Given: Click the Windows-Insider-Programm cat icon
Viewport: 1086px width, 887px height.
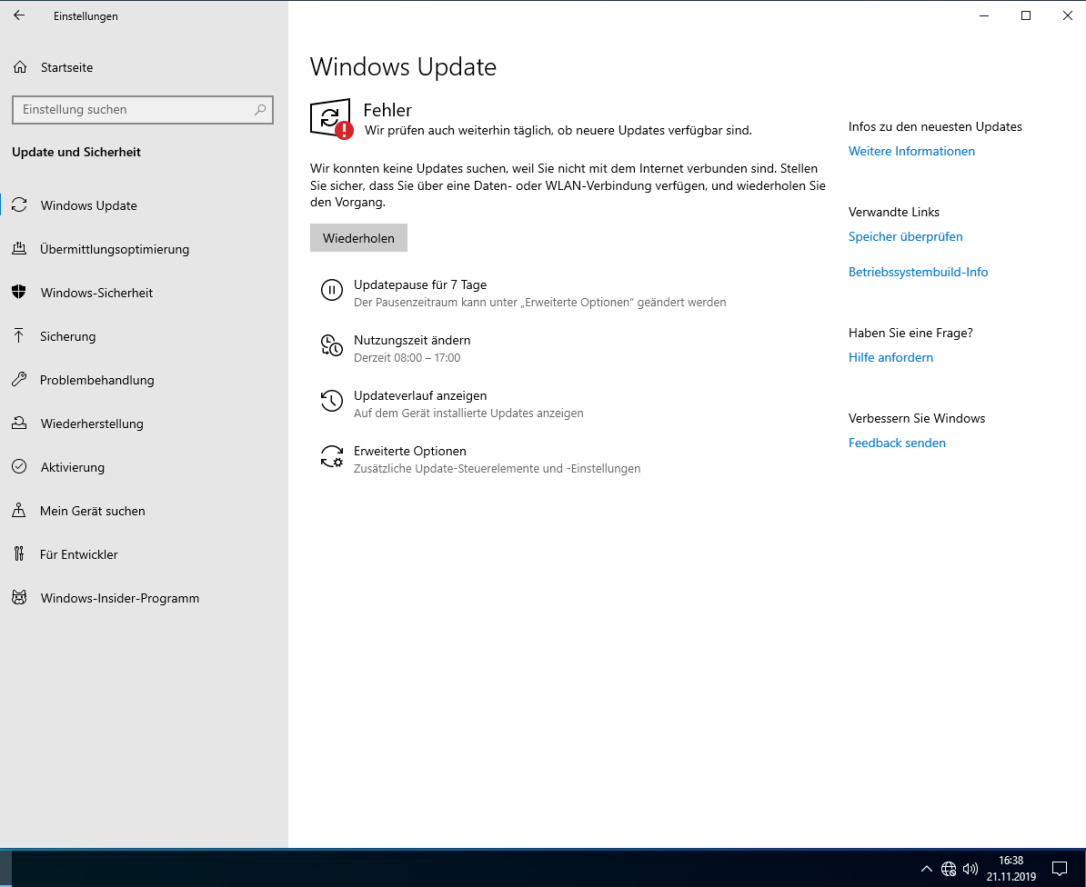Looking at the screenshot, I should 19,597.
